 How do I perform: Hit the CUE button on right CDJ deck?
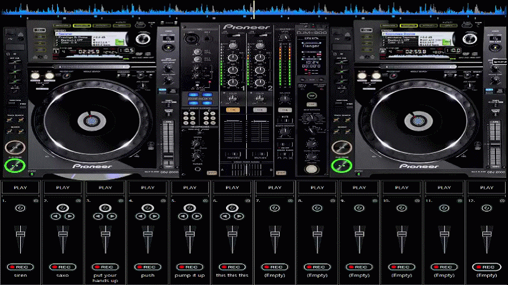click(341, 147)
